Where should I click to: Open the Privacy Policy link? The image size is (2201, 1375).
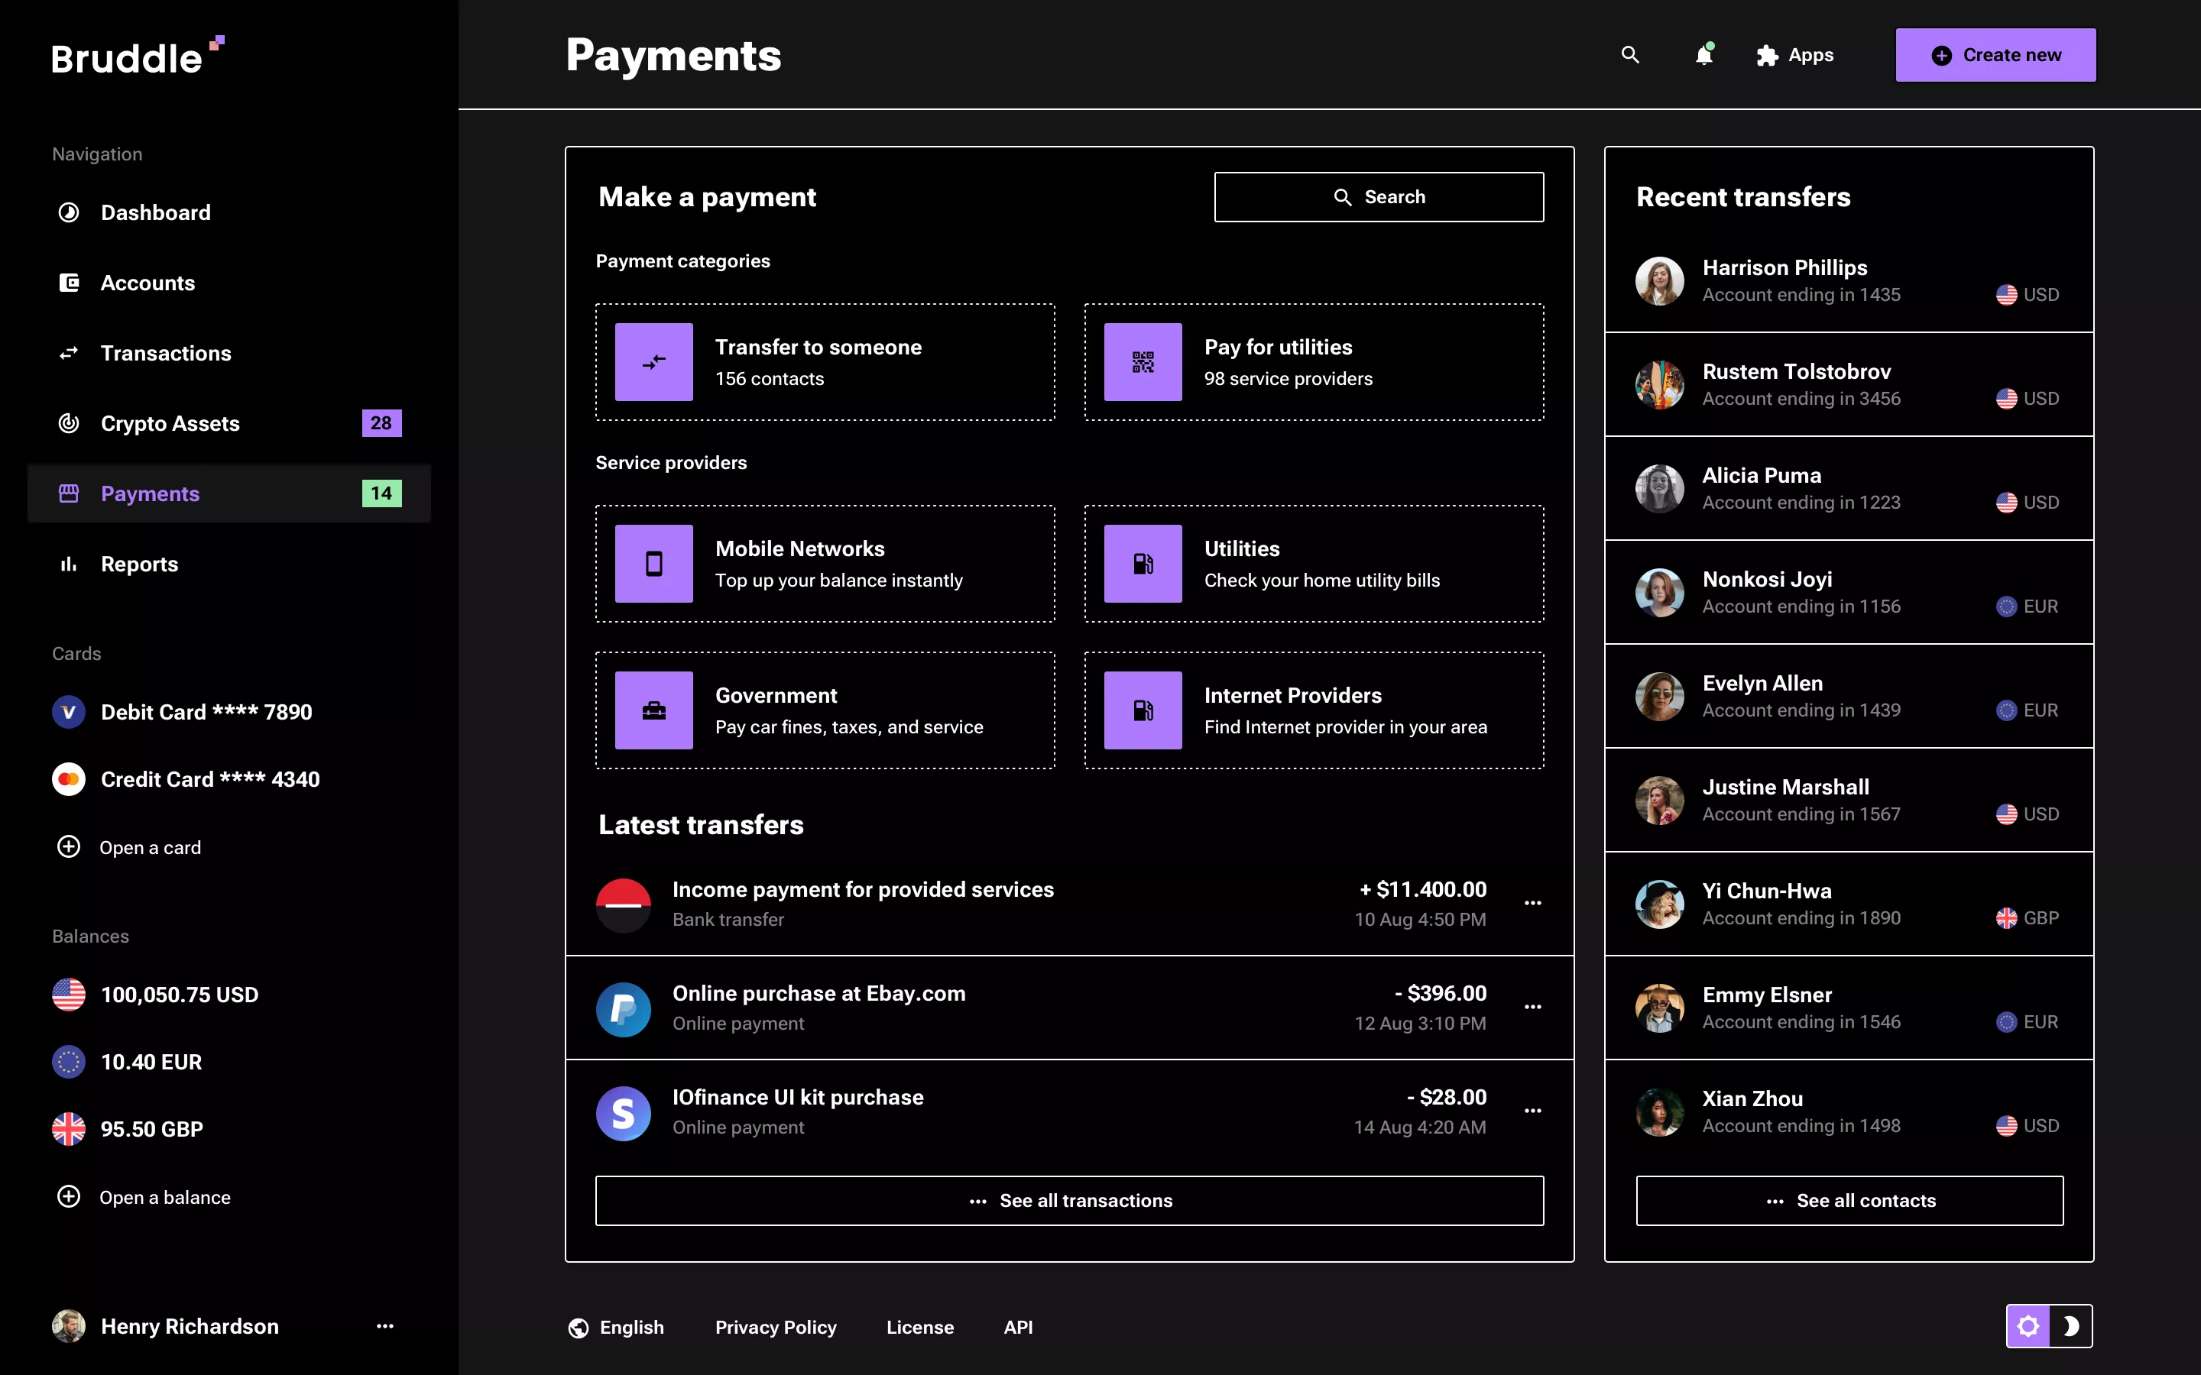click(776, 1327)
